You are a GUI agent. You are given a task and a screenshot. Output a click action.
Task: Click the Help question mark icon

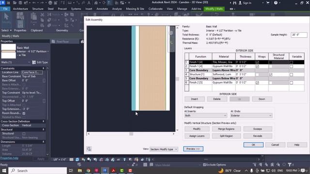coord(276,3)
